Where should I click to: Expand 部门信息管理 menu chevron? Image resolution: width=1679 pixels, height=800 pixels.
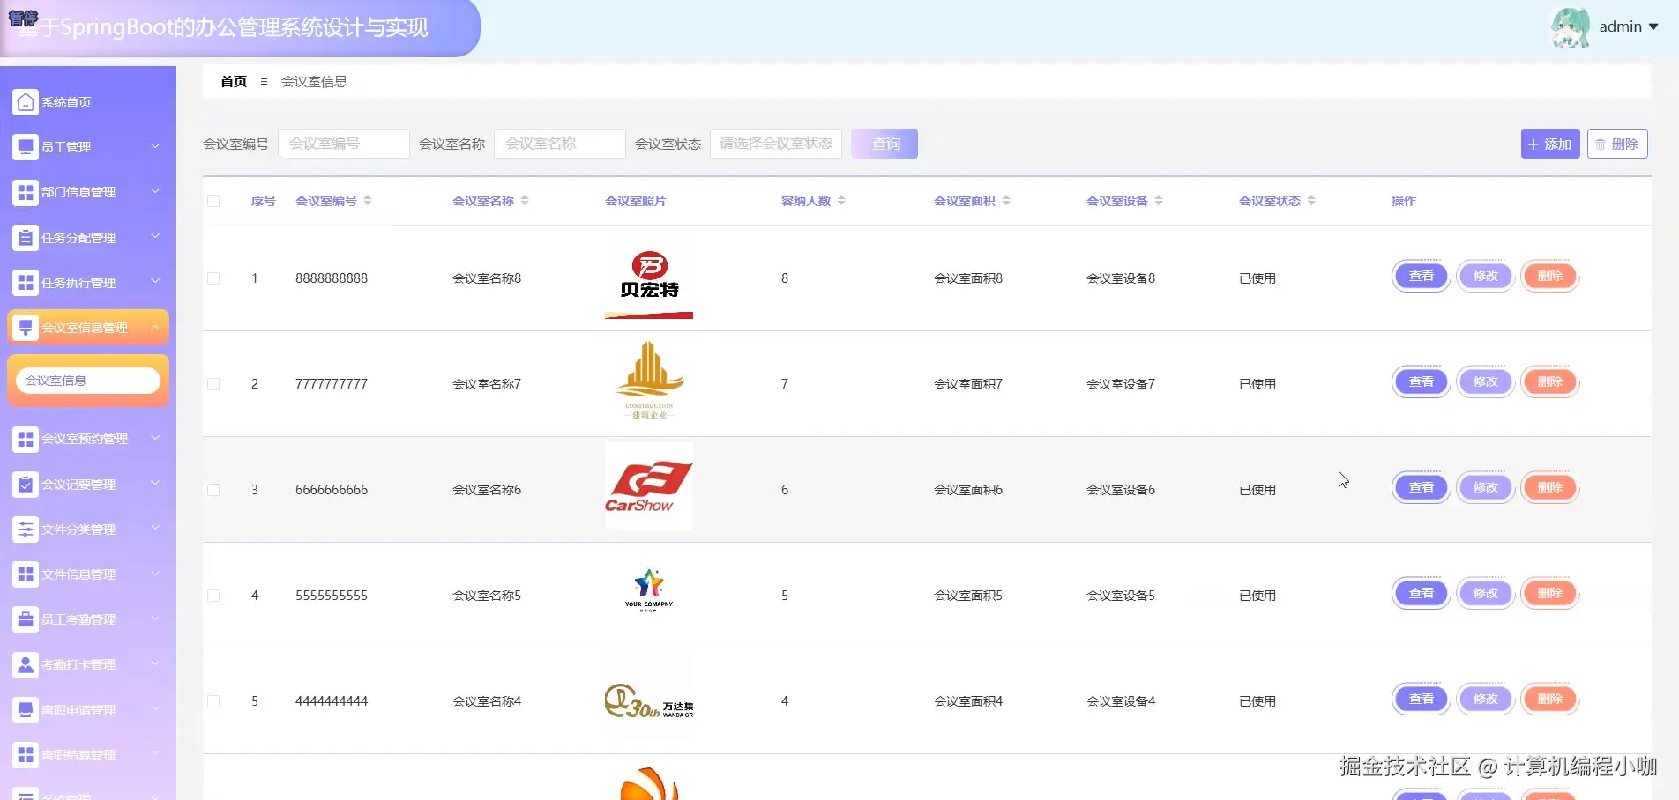(x=155, y=191)
